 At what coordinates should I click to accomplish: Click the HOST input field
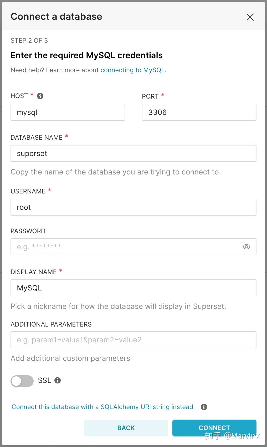(68, 112)
